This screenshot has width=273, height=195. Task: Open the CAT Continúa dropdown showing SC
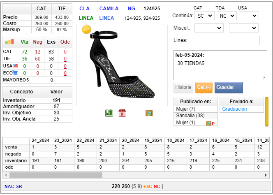205,16
